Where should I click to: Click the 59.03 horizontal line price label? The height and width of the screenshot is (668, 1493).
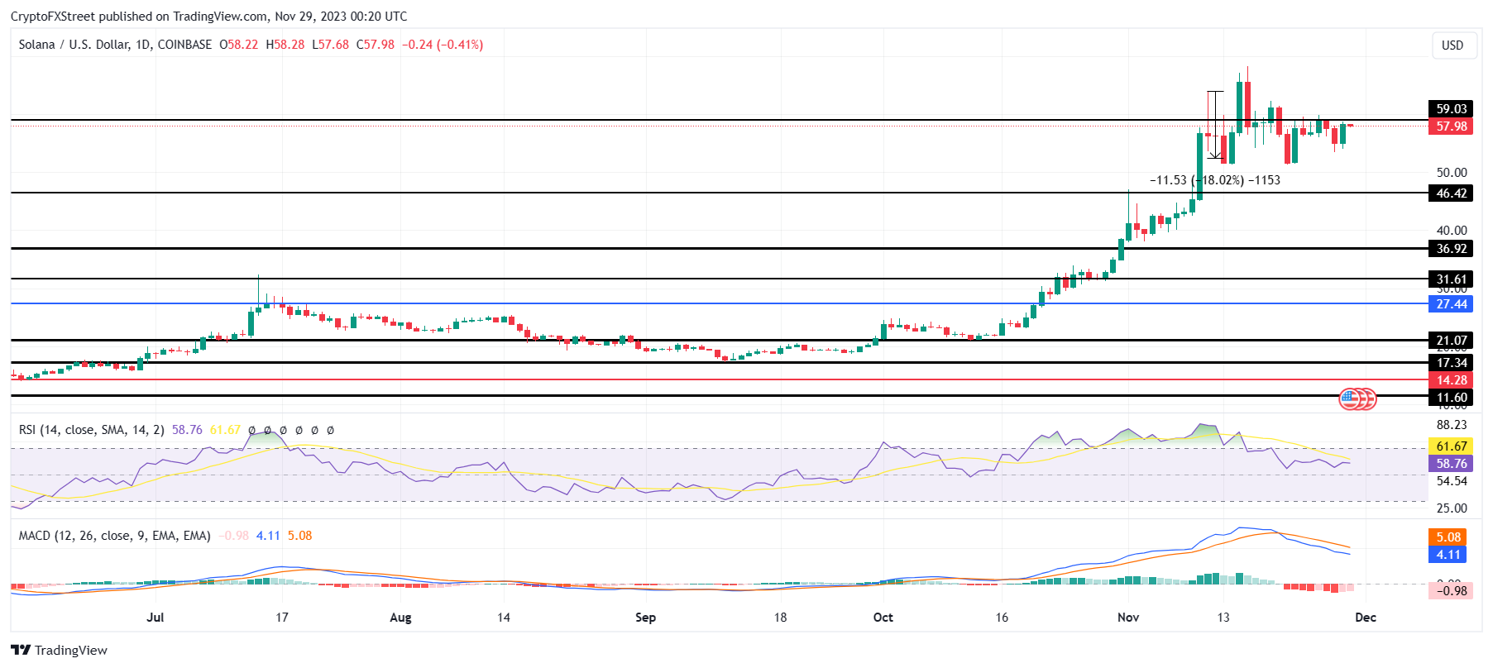[x=1451, y=109]
